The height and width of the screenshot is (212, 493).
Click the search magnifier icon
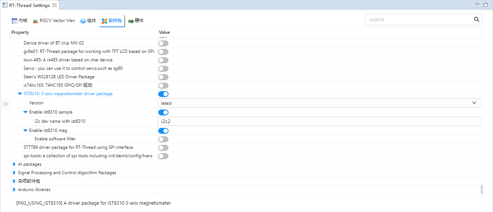(x=476, y=19)
